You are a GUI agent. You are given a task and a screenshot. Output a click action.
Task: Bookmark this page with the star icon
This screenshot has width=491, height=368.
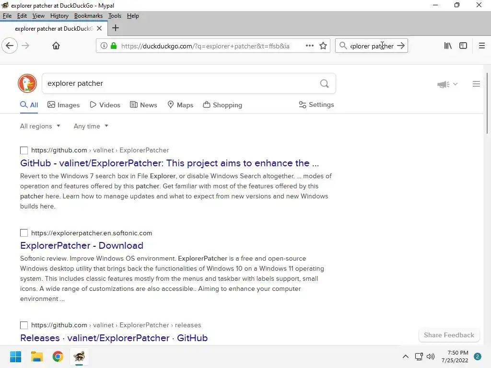[323, 46]
